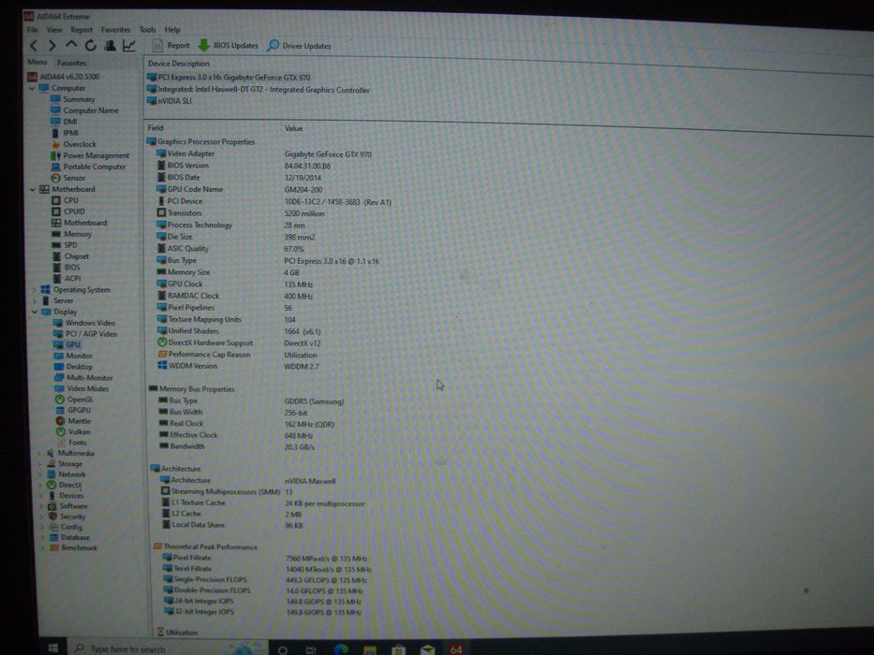Click the ASIC Quality row
874x655 pixels.
point(230,249)
